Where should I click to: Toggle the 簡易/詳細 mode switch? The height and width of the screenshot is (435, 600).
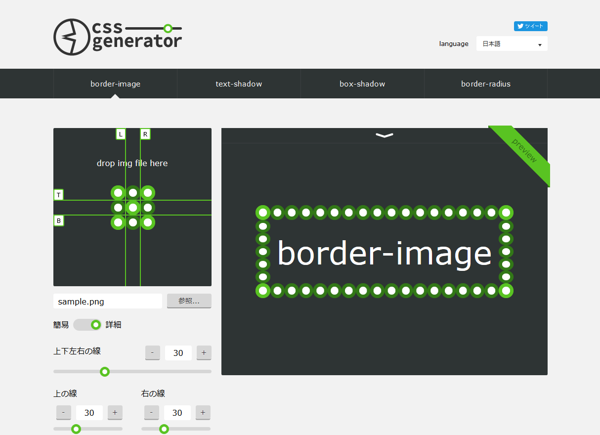click(x=87, y=325)
